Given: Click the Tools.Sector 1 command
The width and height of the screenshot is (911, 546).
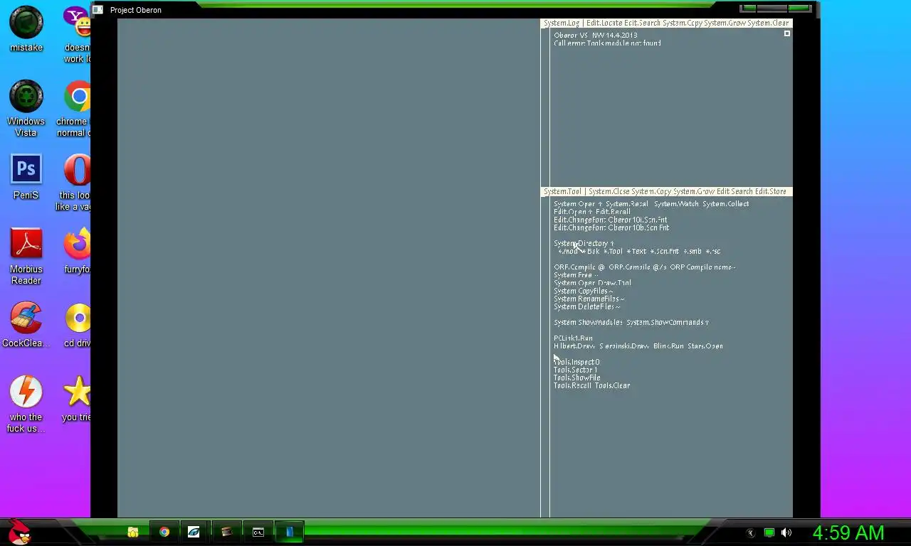Looking at the screenshot, I should click(x=576, y=370).
